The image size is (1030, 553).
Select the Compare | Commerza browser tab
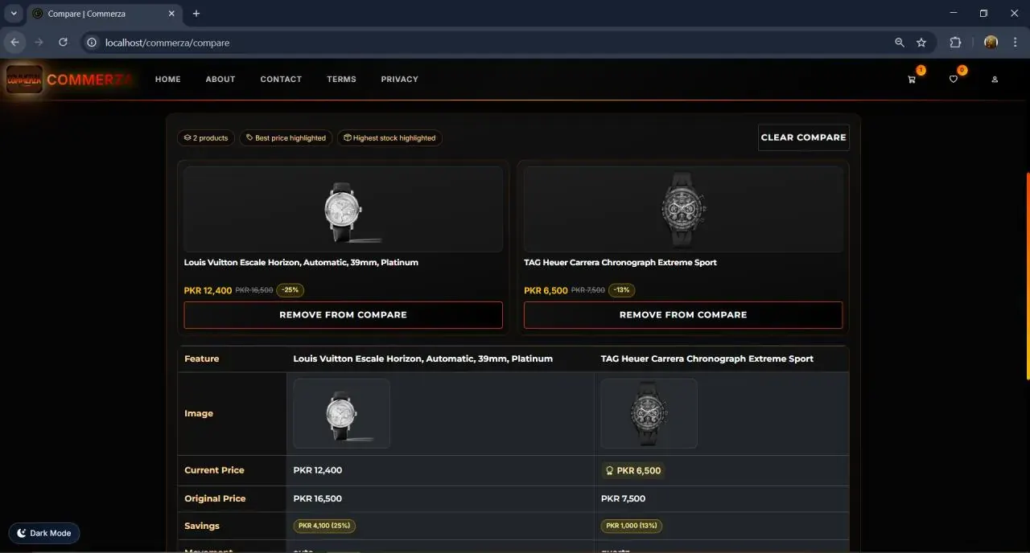coord(103,14)
